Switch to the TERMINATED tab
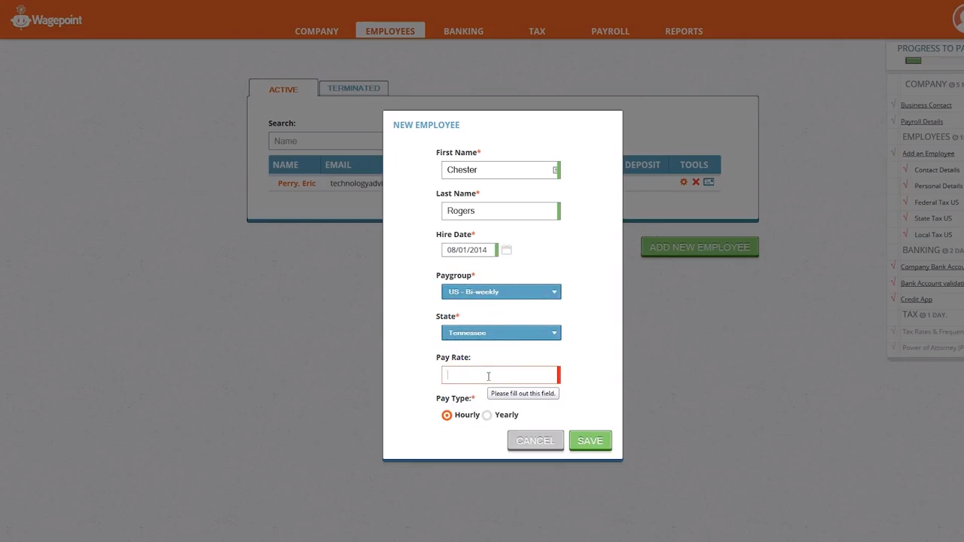Image resolution: width=964 pixels, height=542 pixels. click(x=353, y=88)
